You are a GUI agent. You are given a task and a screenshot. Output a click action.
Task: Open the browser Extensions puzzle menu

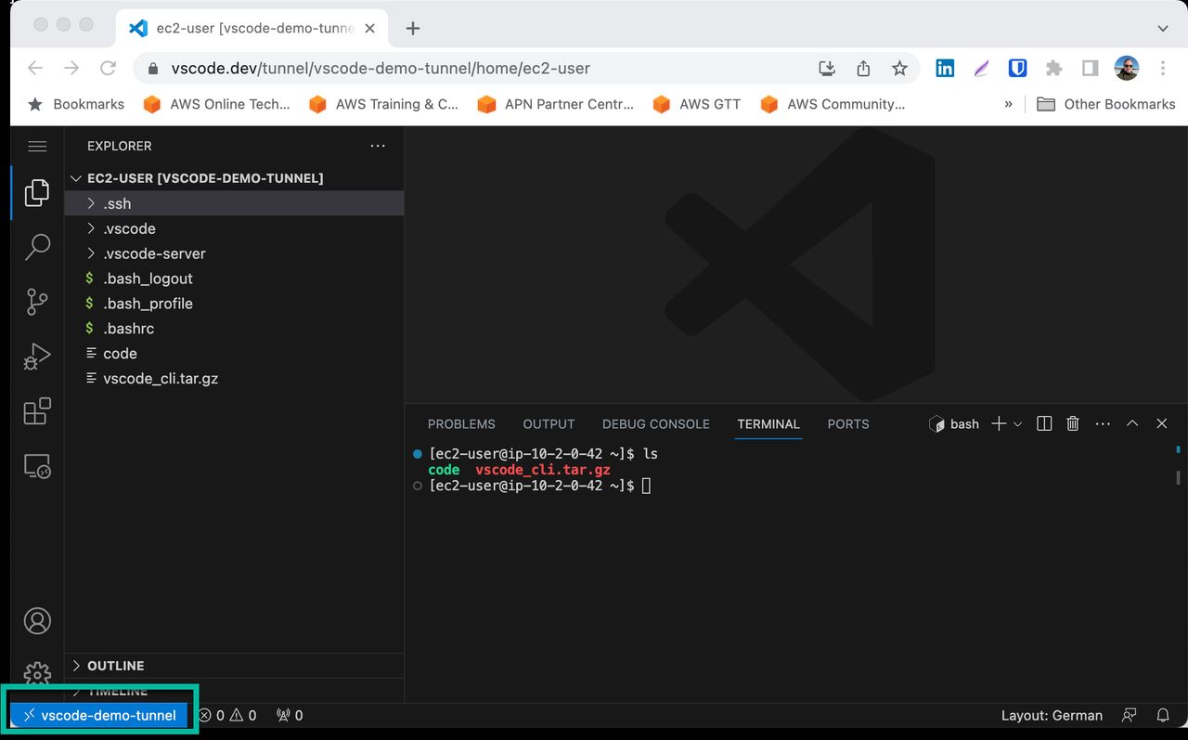pos(1053,68)
